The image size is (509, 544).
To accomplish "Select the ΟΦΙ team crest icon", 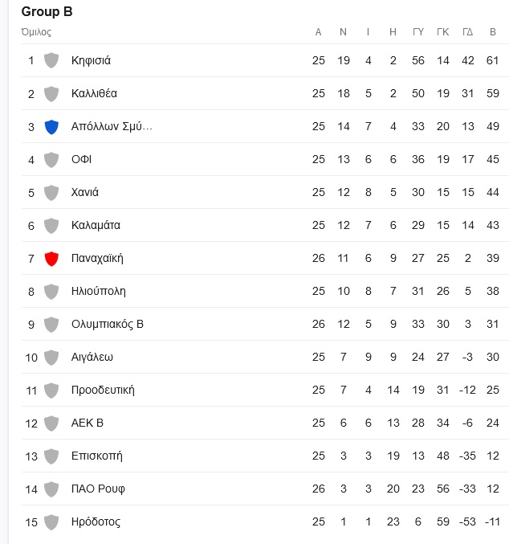I will [51, 160].
